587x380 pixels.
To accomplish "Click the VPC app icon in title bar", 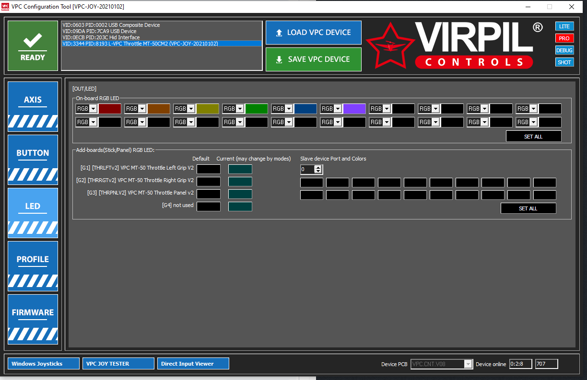I will (x=5, y=7).
